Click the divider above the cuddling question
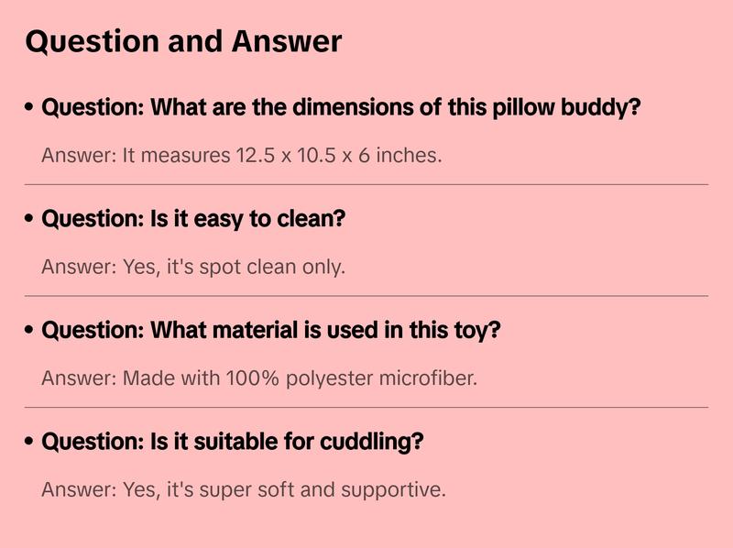Image resolution: width=733 pixels, height=548 pixels. tap(366, 407)
